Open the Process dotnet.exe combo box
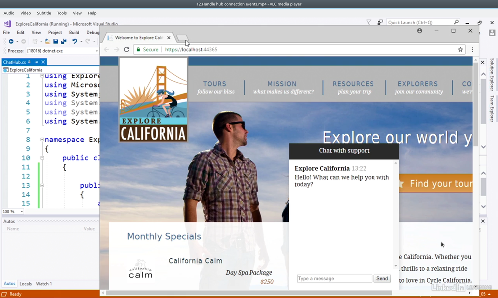 62,51
